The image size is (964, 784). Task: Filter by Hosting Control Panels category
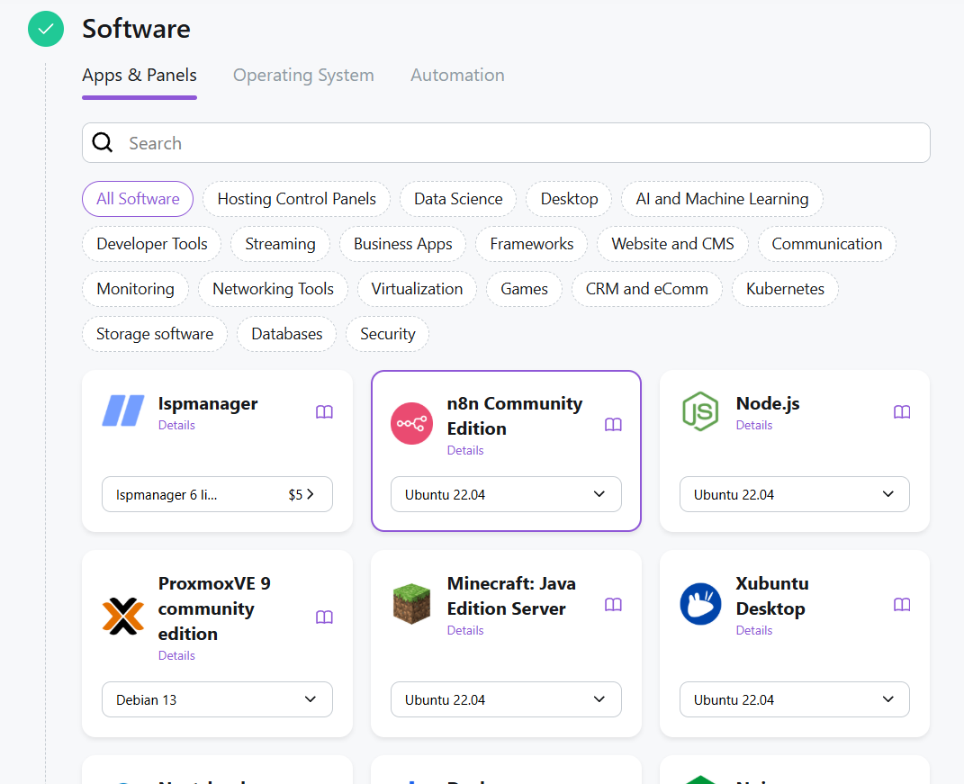296,199
